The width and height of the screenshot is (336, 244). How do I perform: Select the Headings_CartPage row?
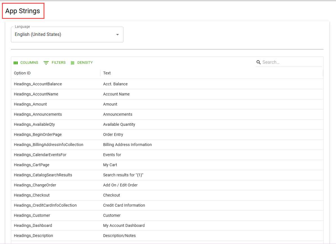tap(31, 165)
